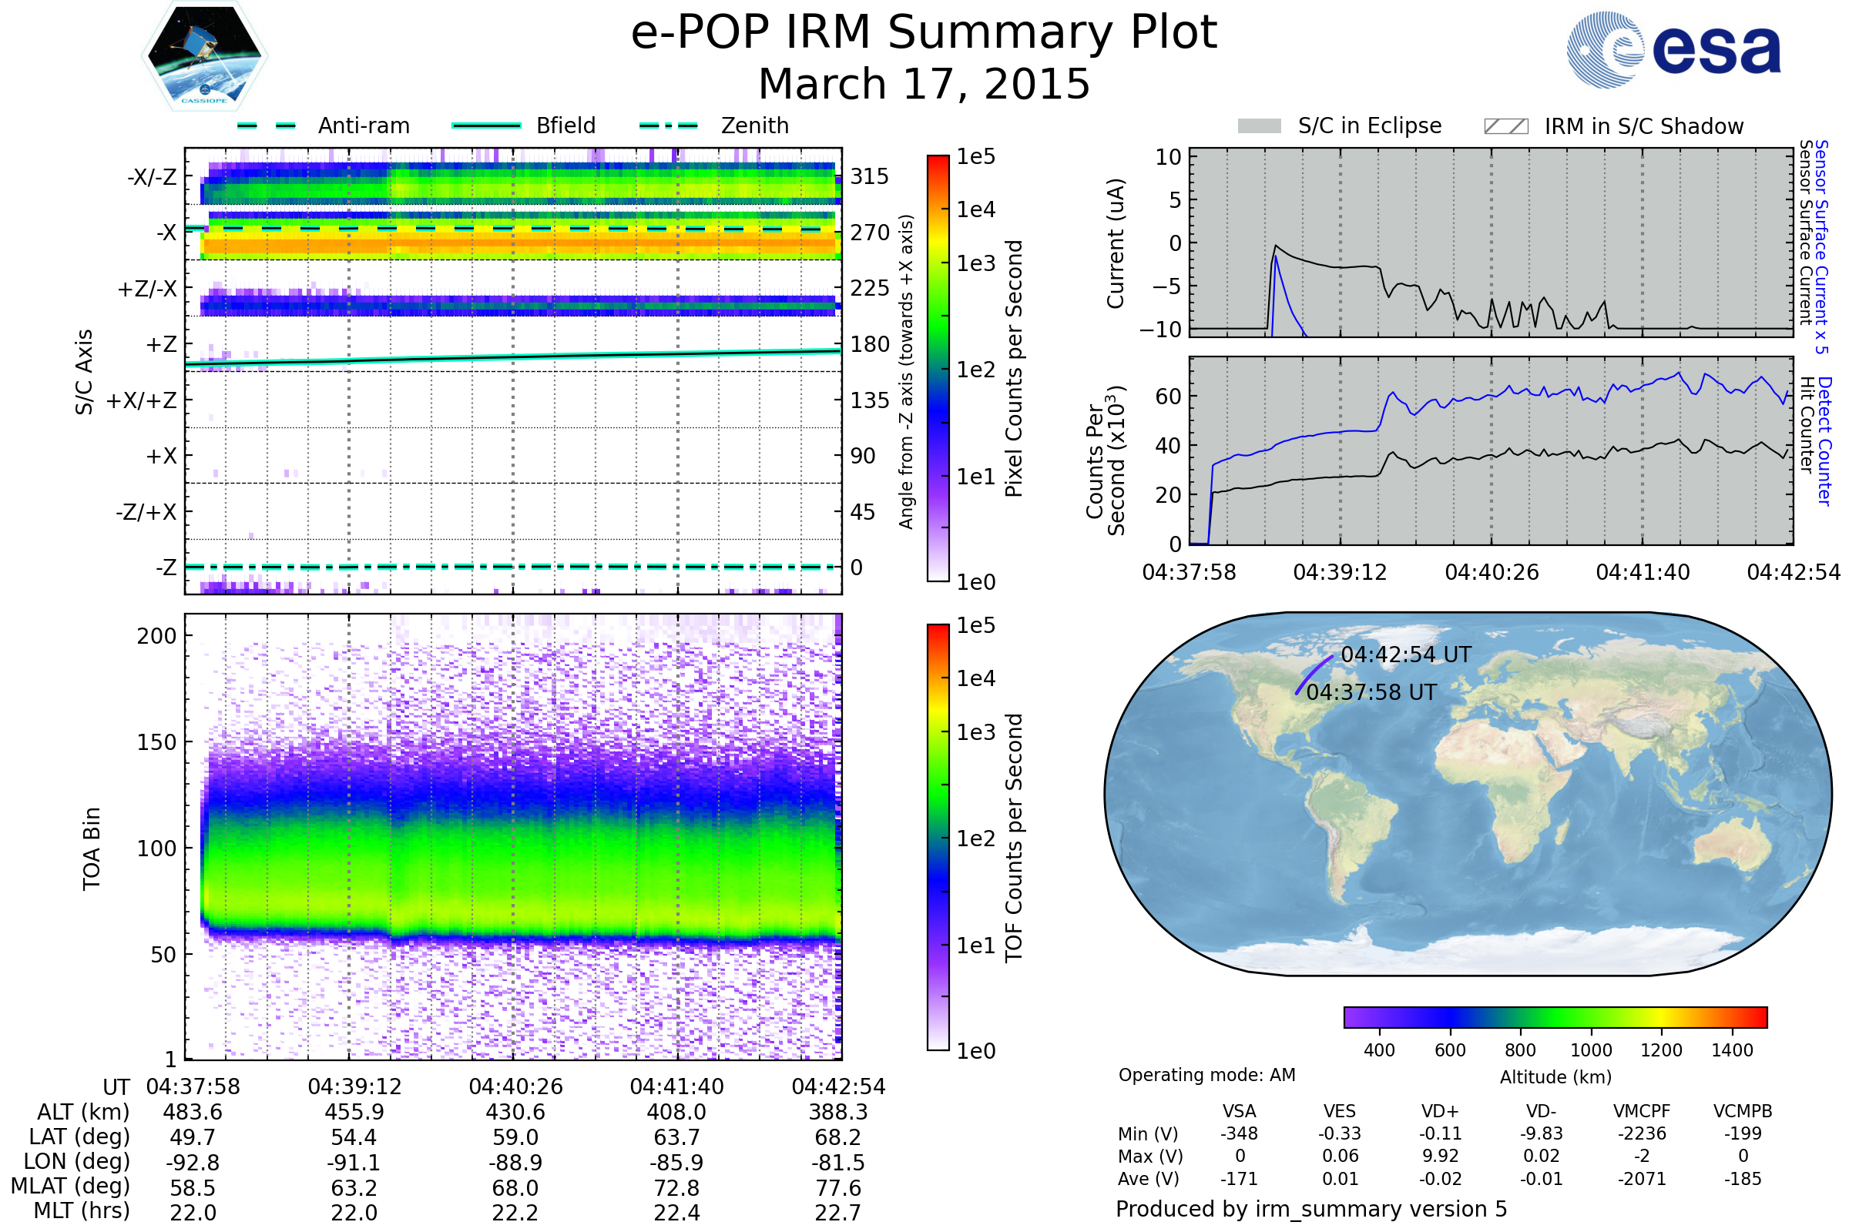Click the Operating mode: AM text
1849x1232 pixels.
[x=1206, y=1075]
